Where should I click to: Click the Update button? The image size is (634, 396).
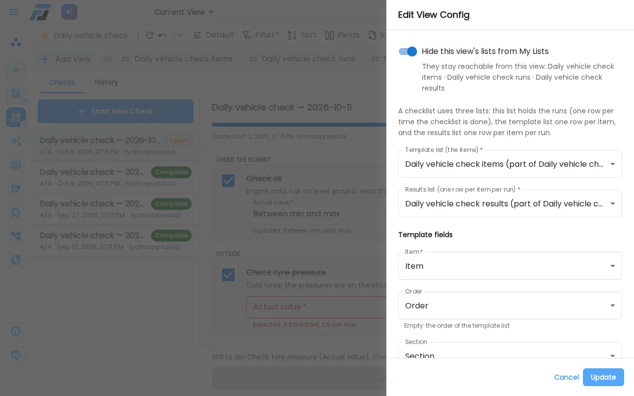[x=603, y=377]
